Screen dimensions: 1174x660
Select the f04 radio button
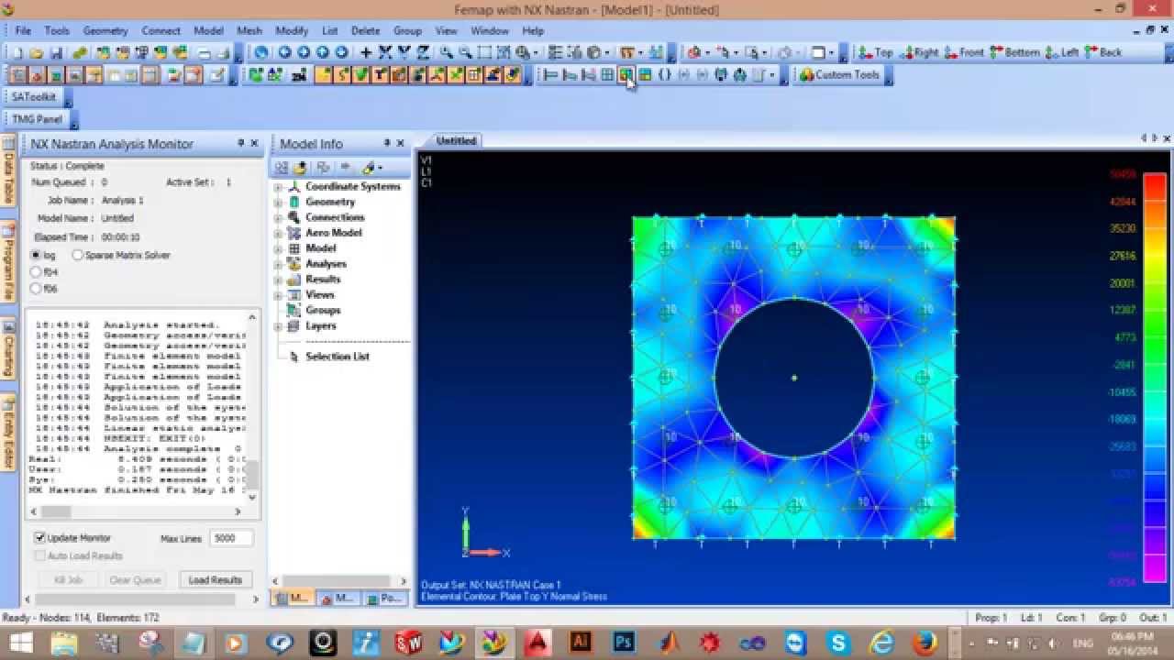[x=37, y=271]
